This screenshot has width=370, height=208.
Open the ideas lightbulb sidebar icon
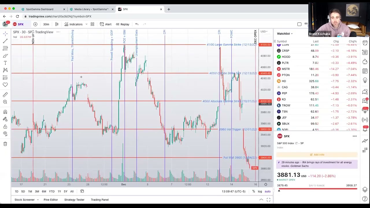[x=365, y=80]
